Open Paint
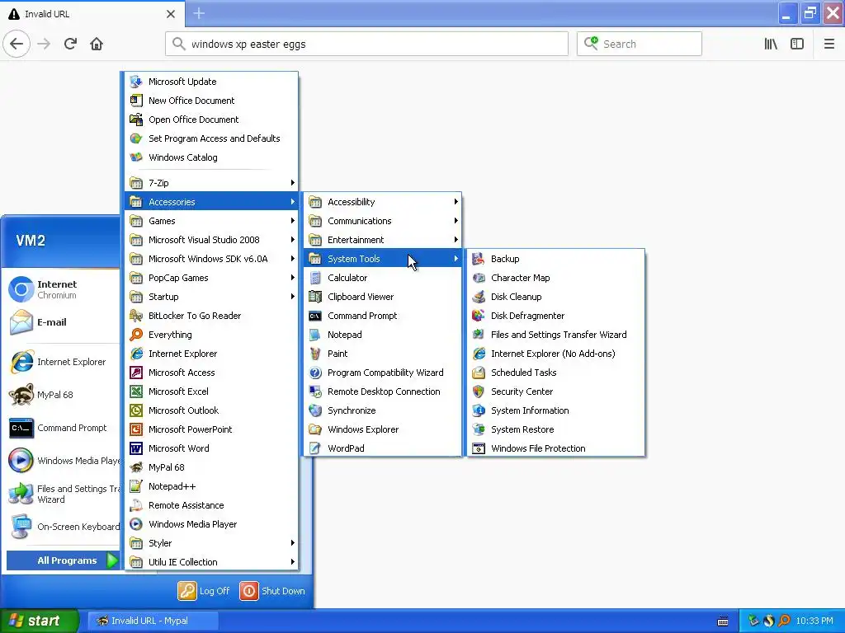 (383, 354)
